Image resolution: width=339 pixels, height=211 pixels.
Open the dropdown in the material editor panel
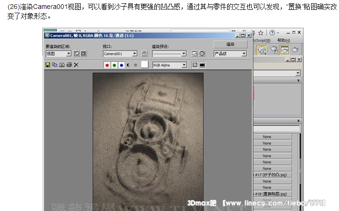298,73
